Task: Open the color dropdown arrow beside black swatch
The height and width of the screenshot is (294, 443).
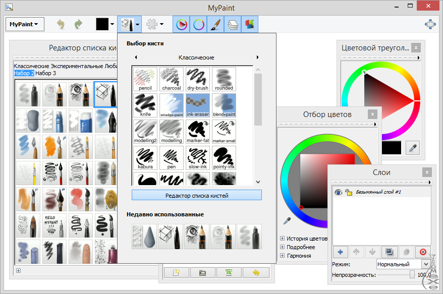Action: click(112, 24)
